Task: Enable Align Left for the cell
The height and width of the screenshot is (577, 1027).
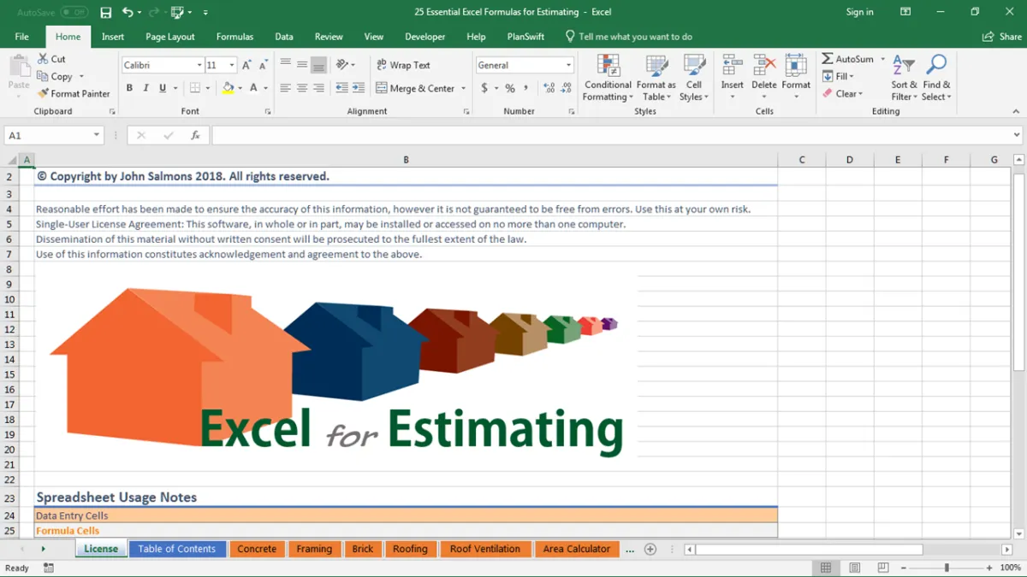Action: (286, 88)
